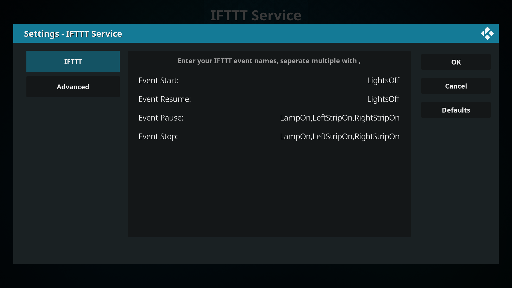Switch to the Advanced settings category
Screen dimensions: 512x288
pyautogui.click(x=73, y=87)
